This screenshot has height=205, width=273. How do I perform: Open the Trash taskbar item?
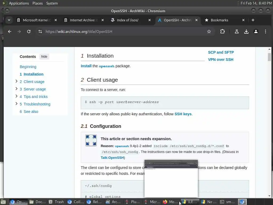click(x=57, y=202)
